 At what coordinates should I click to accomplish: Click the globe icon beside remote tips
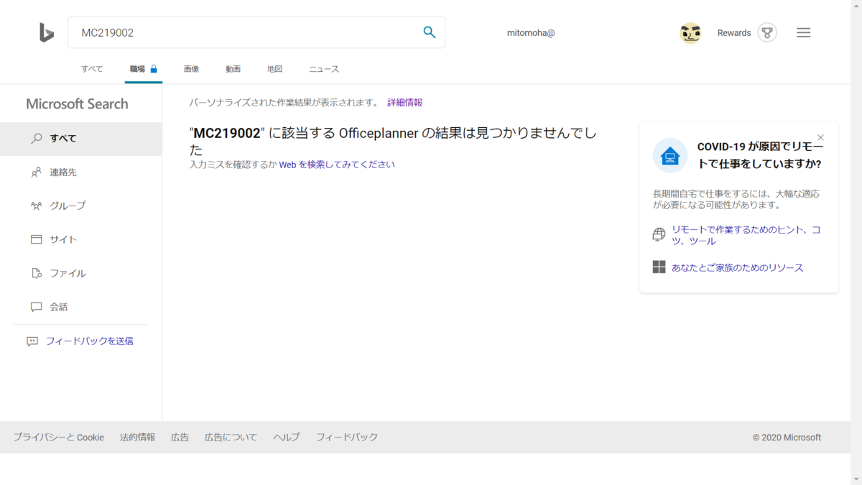[659, 234]
